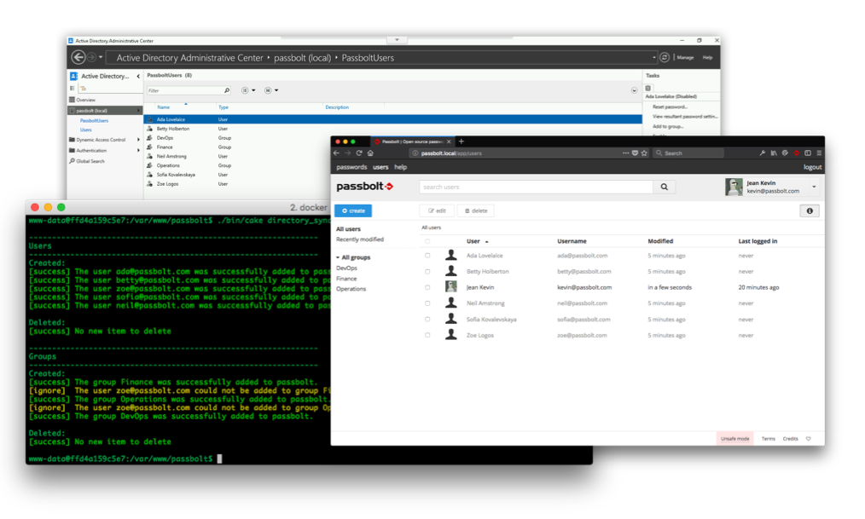
Task: Open the help menu in passbolt
Action: coord(400,167)
